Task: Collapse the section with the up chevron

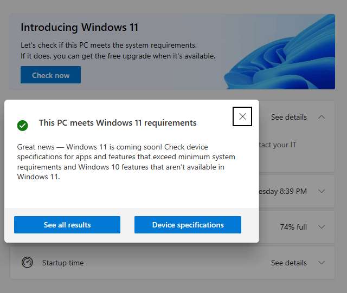Action: coord(322,117)
